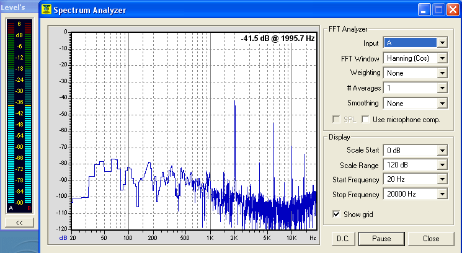Pause the spectrum analyzer
Viewport: 462px width, 253px height.
pos(381,239)
